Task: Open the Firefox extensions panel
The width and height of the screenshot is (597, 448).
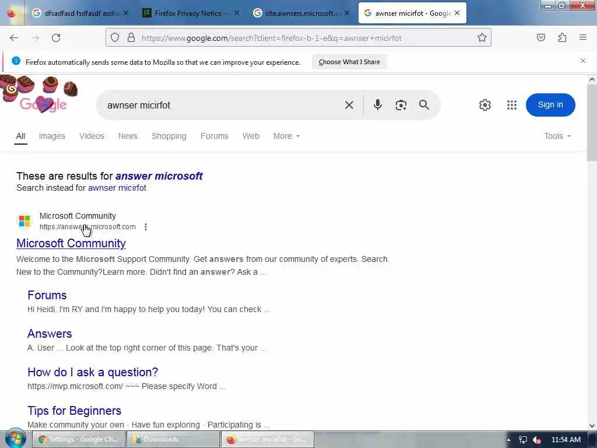Action: pos(562,38)
